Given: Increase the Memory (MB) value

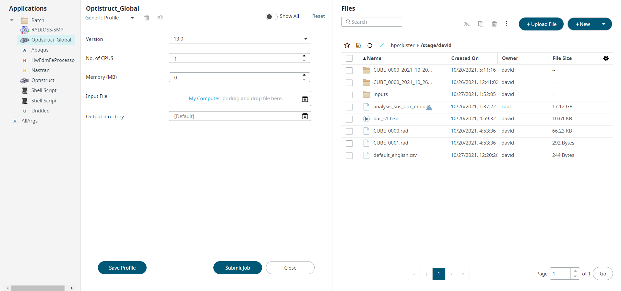Looking at the screenshot, I should (x=304, y=75).
